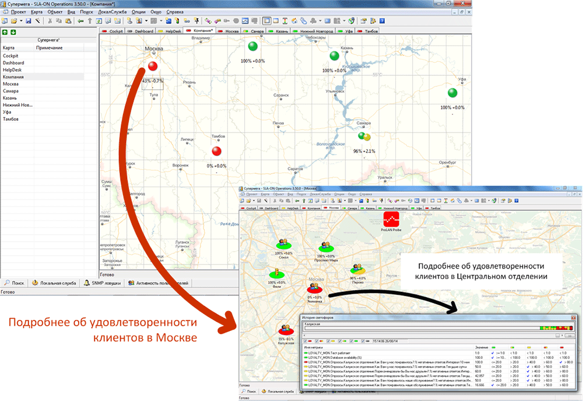Screen dimensions: 583x401
Task: Open the Проект menu
Action: tap(18, 12)
